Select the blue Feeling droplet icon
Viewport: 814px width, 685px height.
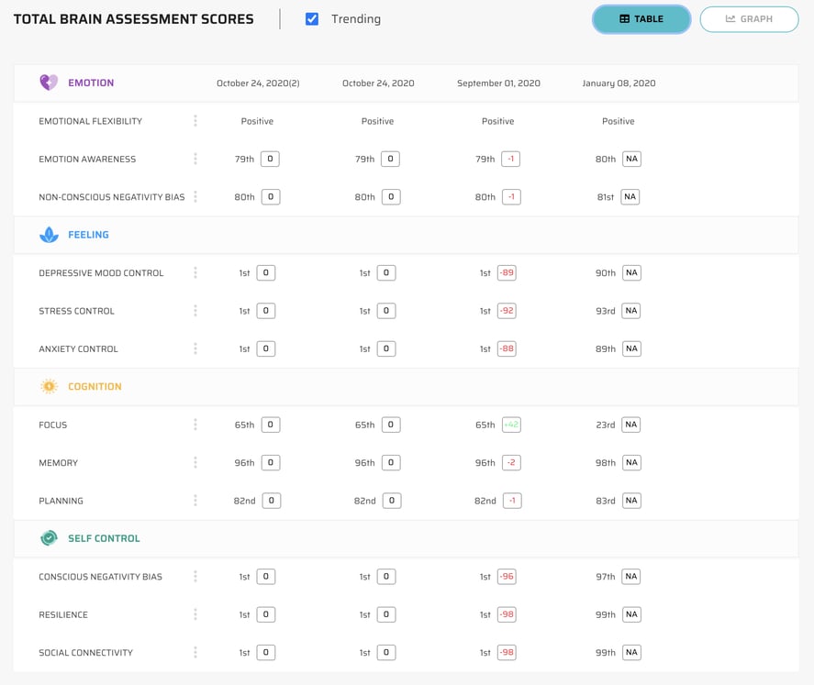[49, 235]
